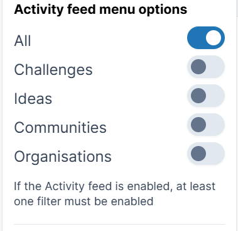The width and height of the screenshot is (238, 231).
Task: Click the grey knob of the Organisations switch
Action: (x=198, y=154)
